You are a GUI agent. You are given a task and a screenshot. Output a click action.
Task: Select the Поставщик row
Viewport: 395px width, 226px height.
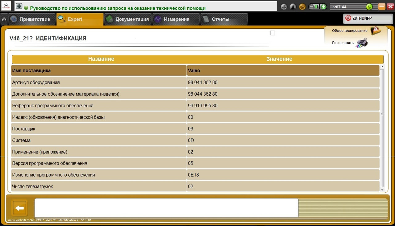tap(195, 129)
